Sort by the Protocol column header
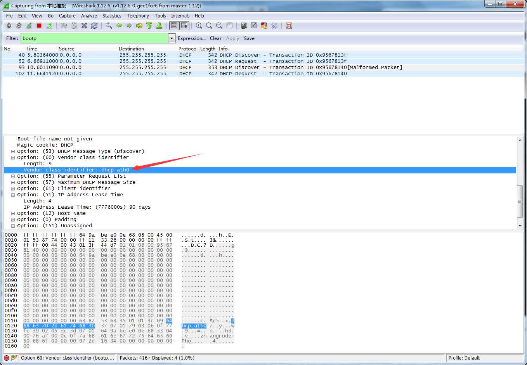The width and height of the screenshot is (527, 365). coord(188,49)
